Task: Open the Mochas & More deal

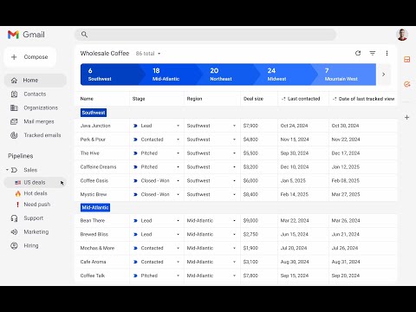Action: [97, 248]
